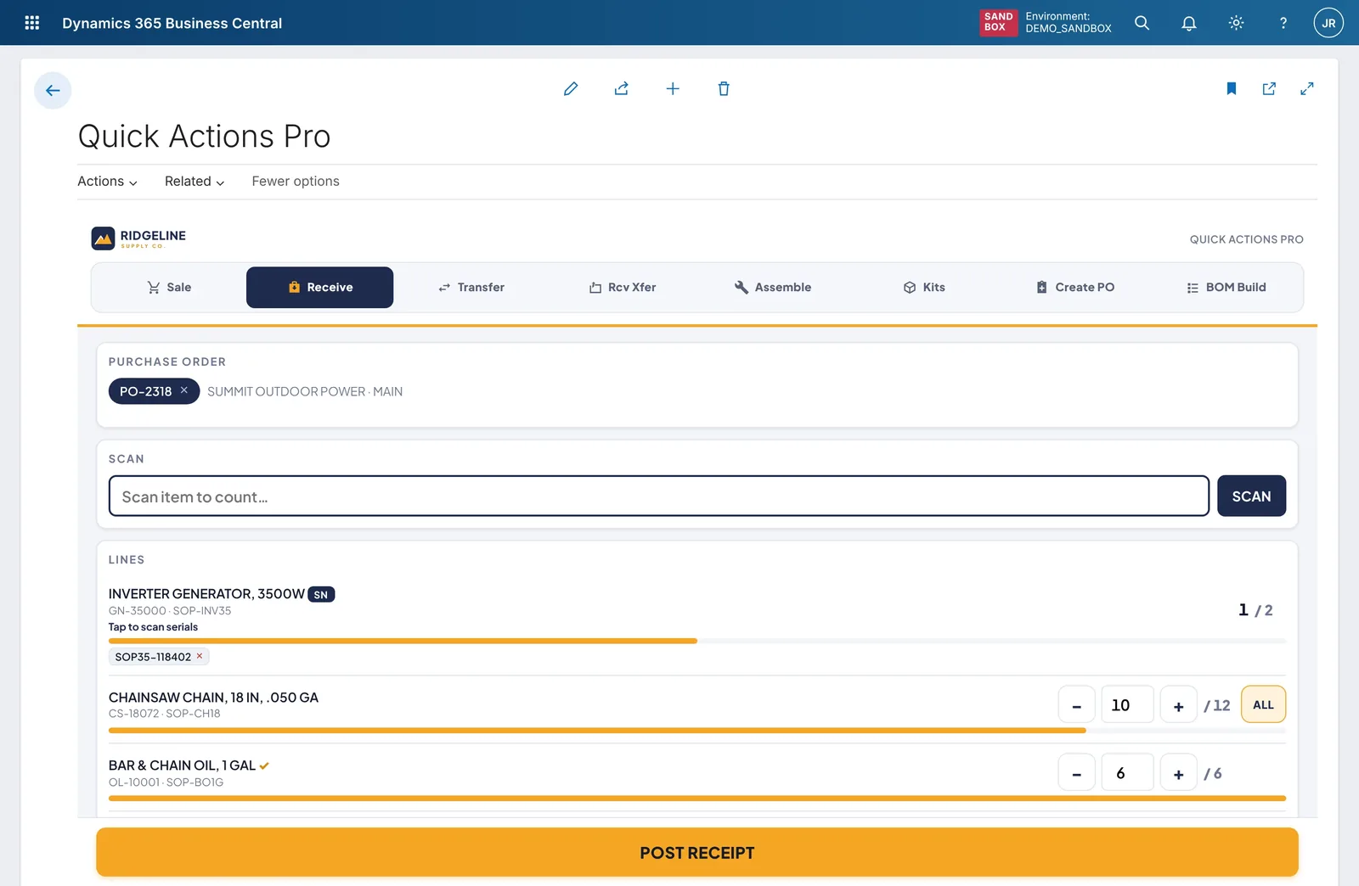Click the share icon

click(x=622, y=88)
